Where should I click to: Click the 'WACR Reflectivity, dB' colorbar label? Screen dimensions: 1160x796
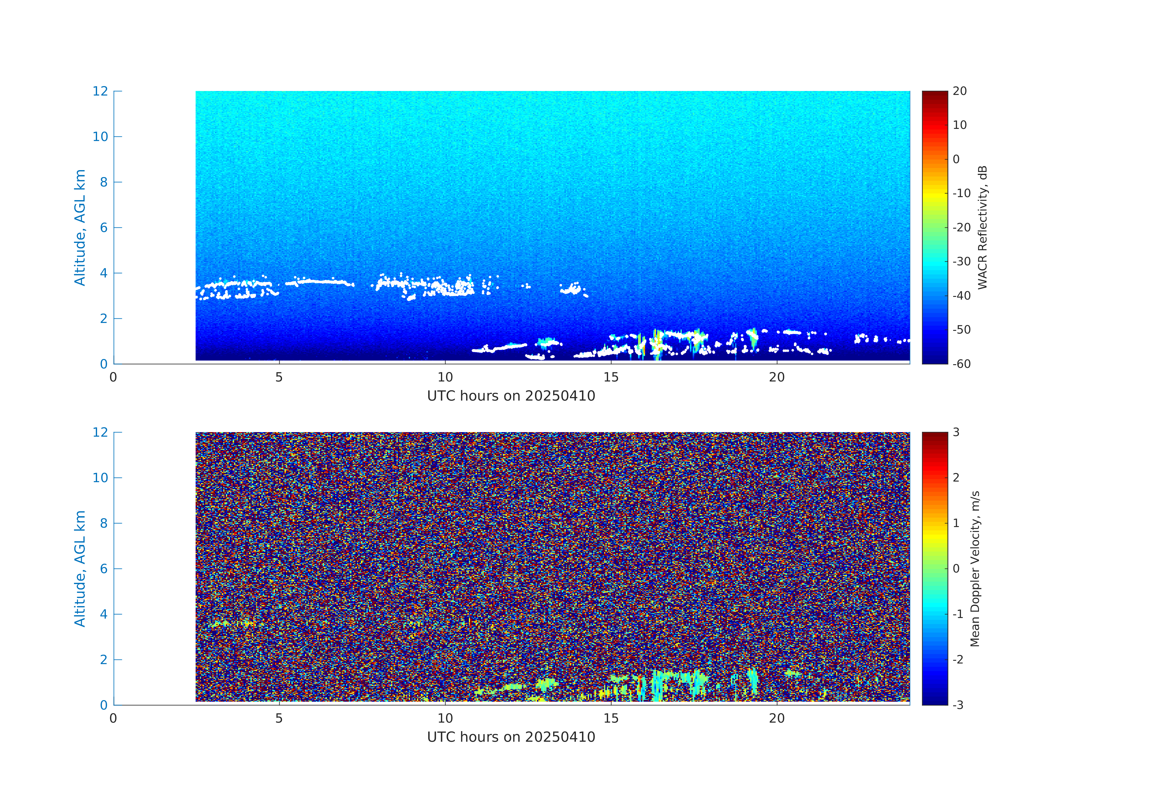(x=982, y=227)
